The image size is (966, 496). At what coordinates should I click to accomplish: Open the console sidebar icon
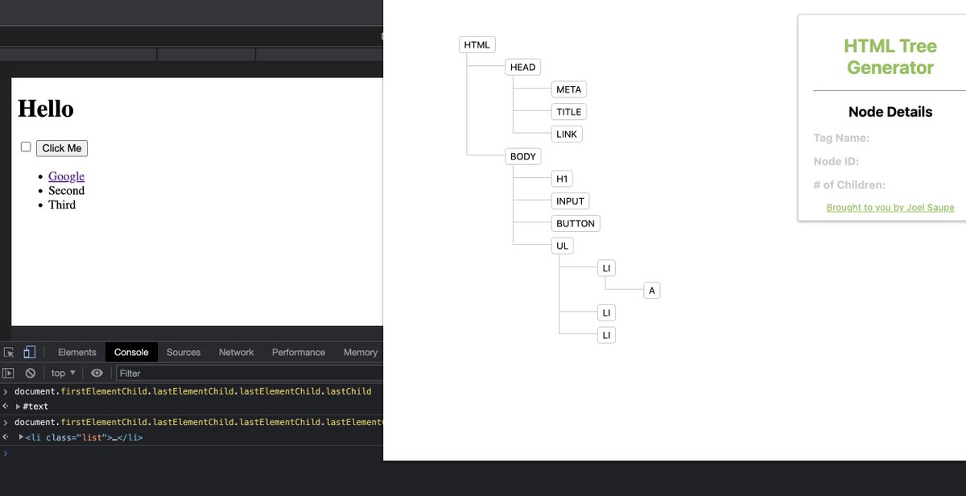(8, 373)
